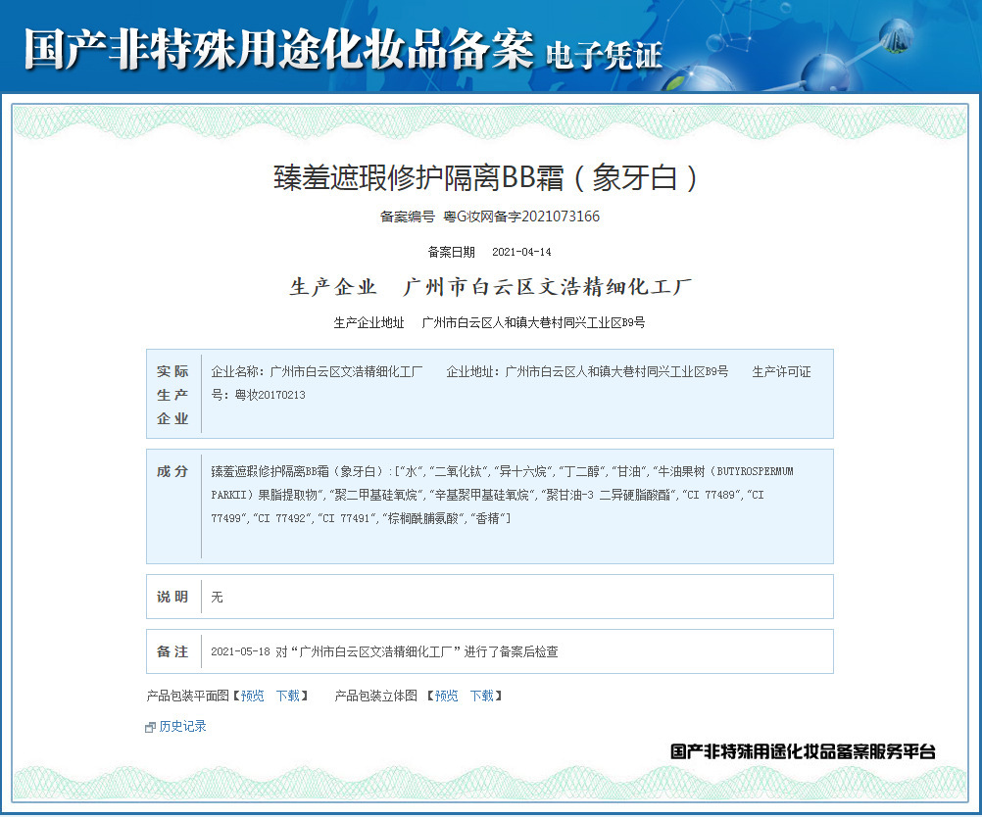Click the 国产非特殊用途化妆品备案 banner title
The height and width of the screenshot is (817, 982).
279,49
